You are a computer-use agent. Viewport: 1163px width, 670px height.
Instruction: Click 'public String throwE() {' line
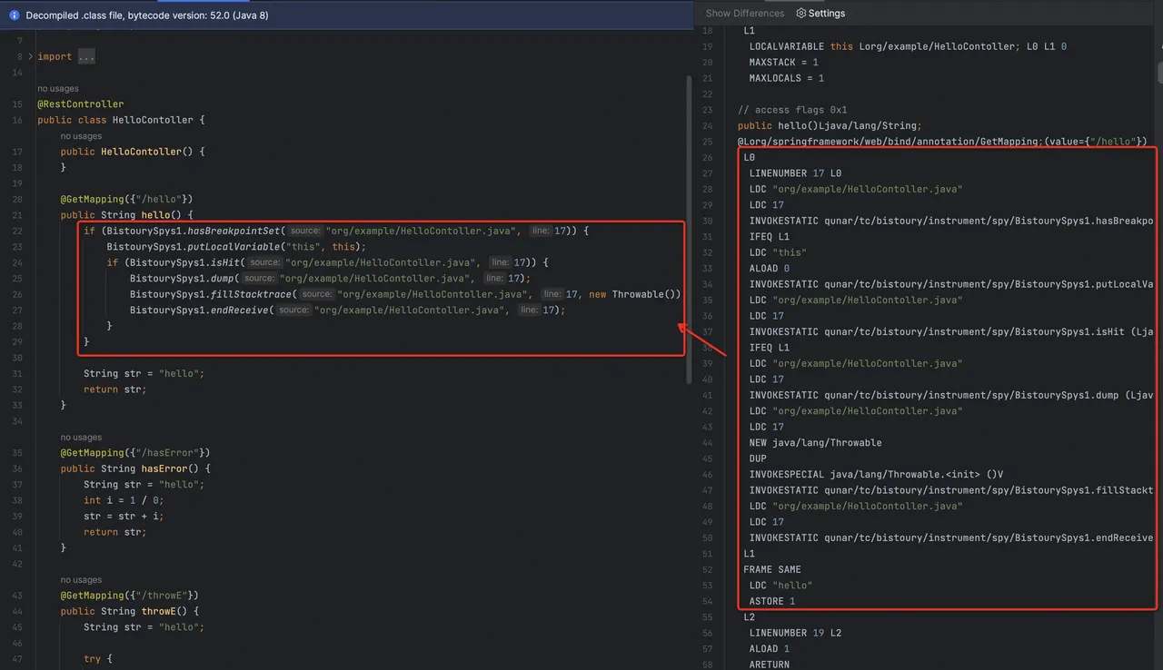130,611
